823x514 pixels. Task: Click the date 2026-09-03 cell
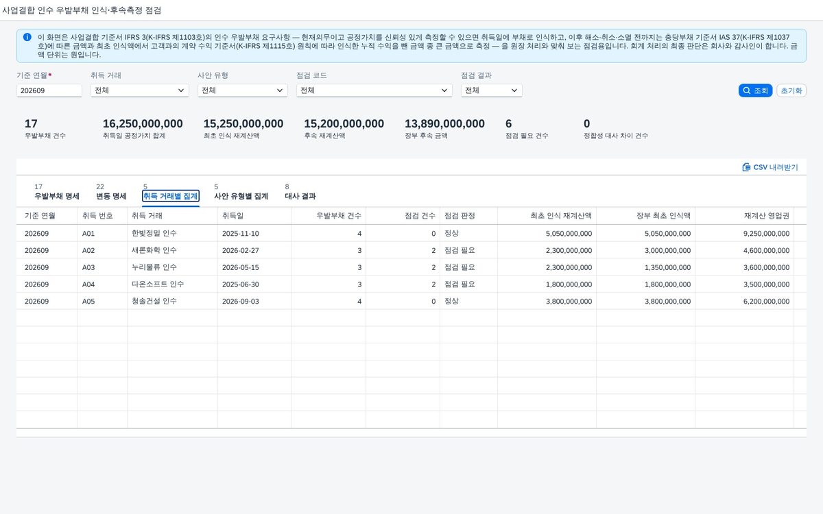pos(255,301)
